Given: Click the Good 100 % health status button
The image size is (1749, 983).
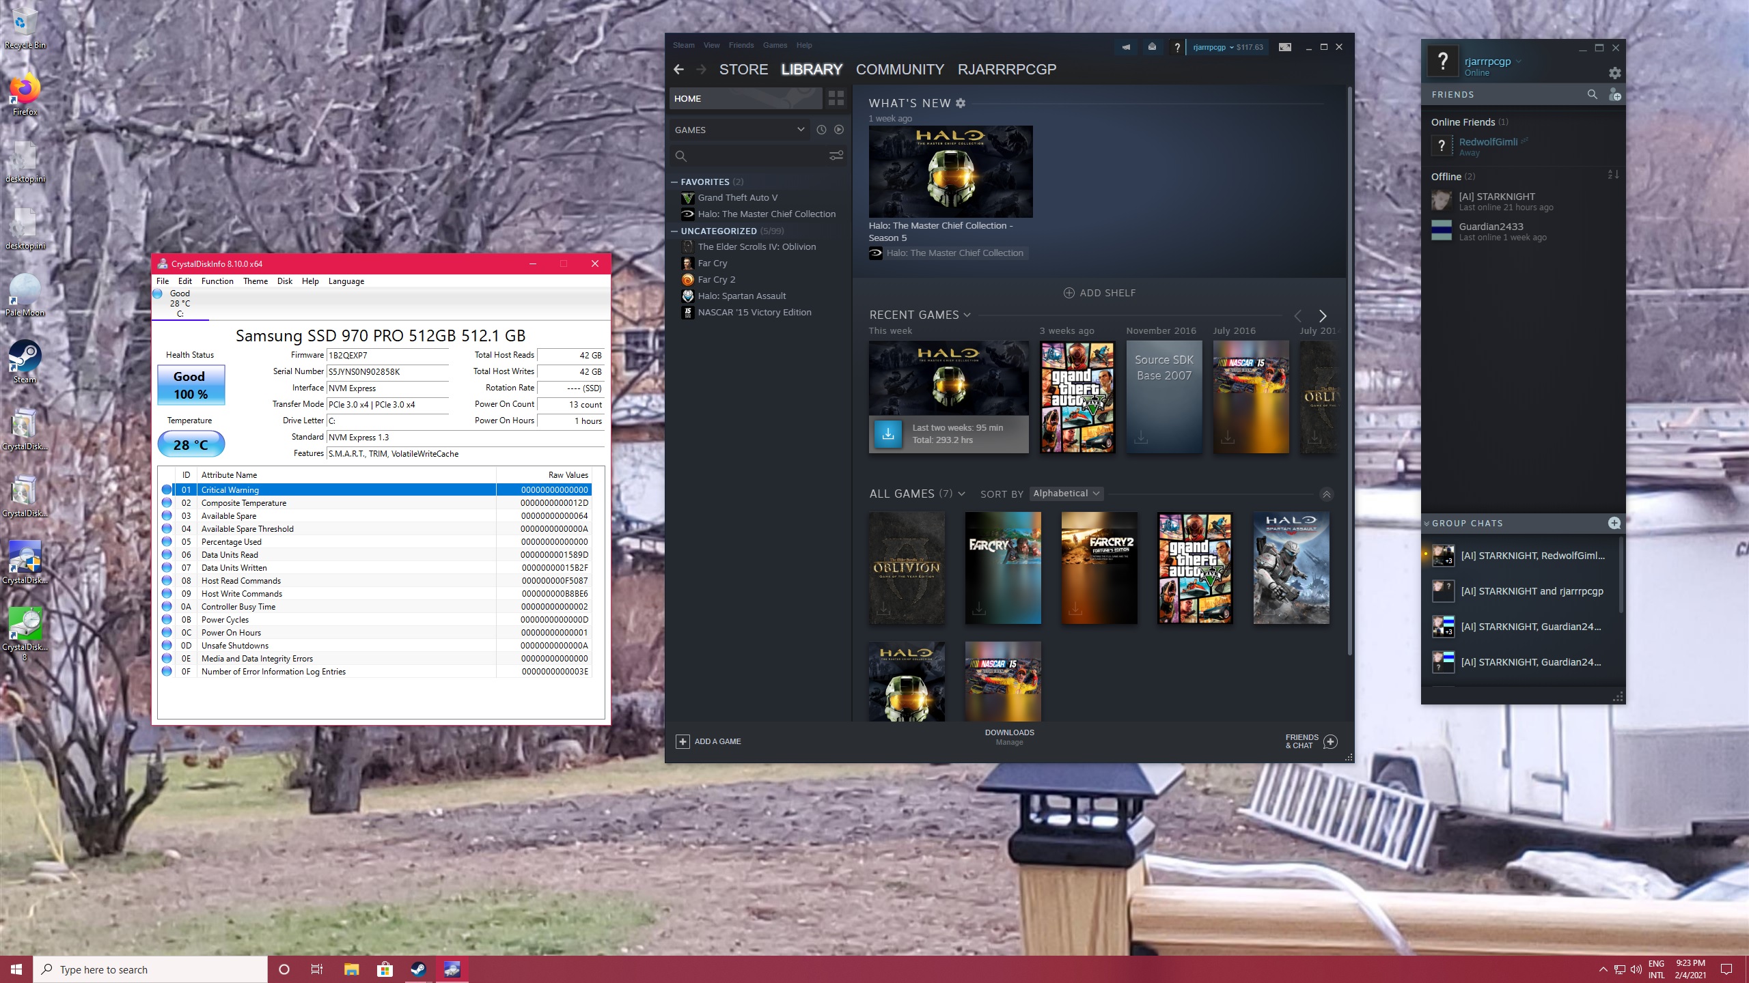Looking at the screenshot, I should tap(191, 385).
